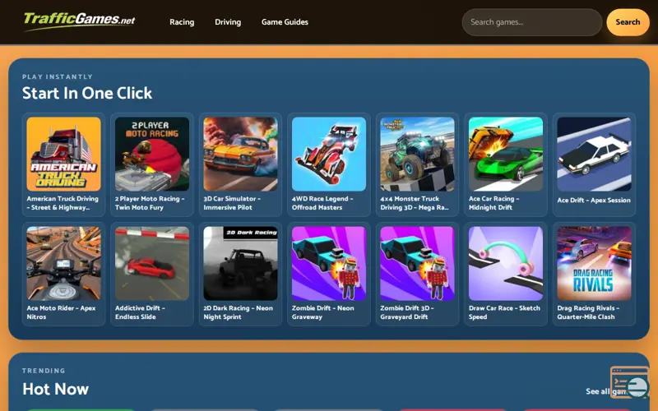Screen dimensions: 658x411
Task: Open Zombie Drift Neon Graveway thumbnail
Action: (x=329, y=263)
